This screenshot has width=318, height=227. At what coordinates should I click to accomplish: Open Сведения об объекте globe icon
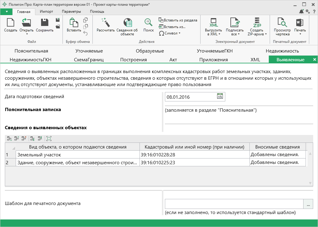[127, 23]
